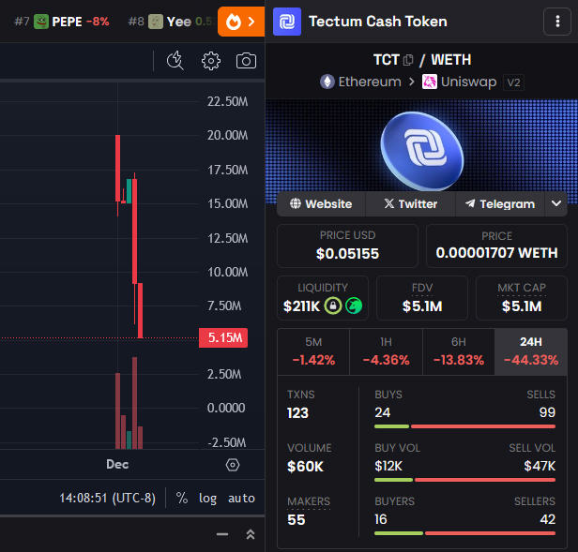Click the V2 version badge
Viewport: 578px width, 552px height.
tap(513, 82)
